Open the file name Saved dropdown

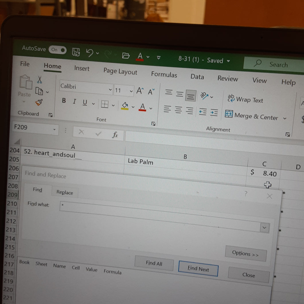228,61
